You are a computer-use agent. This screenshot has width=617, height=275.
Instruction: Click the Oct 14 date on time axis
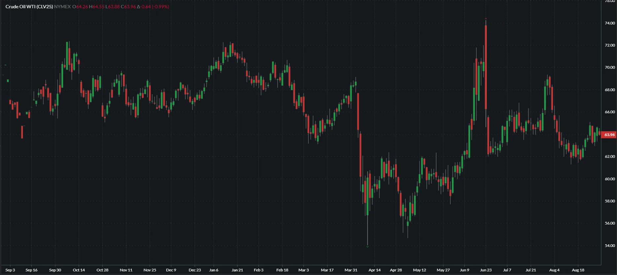pos(79,270)
